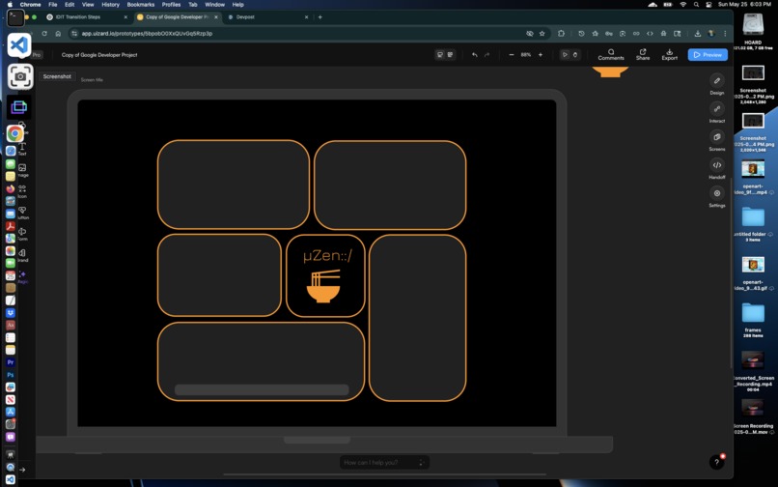Open the History menu
The image size is (778, 487).
(110, 5)
